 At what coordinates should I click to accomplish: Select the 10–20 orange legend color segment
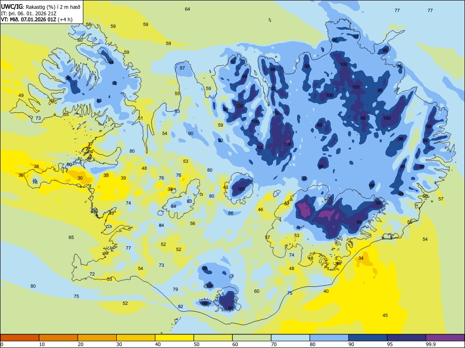click(x=59, y=338)
